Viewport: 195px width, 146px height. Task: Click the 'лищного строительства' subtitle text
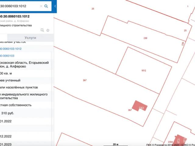click(x=16, y=26)
